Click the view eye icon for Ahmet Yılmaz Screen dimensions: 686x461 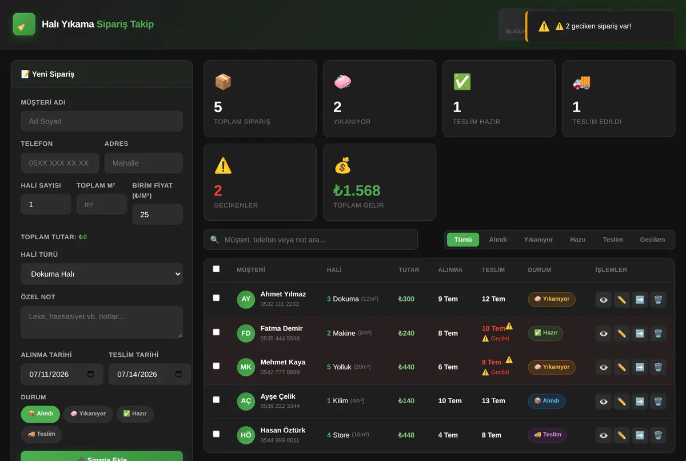click(x=603, y=299)
